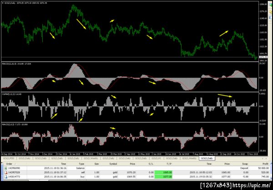Click the sell order icon beside 142957028
Image resolution: width=273 pixels, height=190 pixels.
(x=5, y=172)
